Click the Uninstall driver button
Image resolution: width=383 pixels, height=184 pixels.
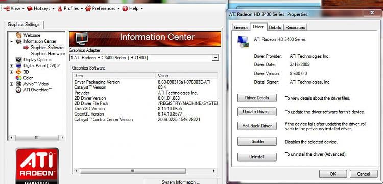point(257,157)
